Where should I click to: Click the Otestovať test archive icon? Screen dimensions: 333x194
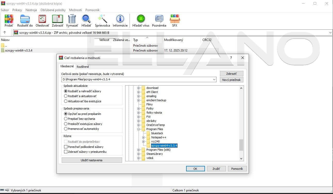click(x=42, y=19)
